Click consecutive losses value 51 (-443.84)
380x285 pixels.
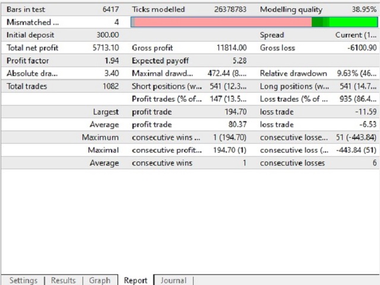[356, 137]
